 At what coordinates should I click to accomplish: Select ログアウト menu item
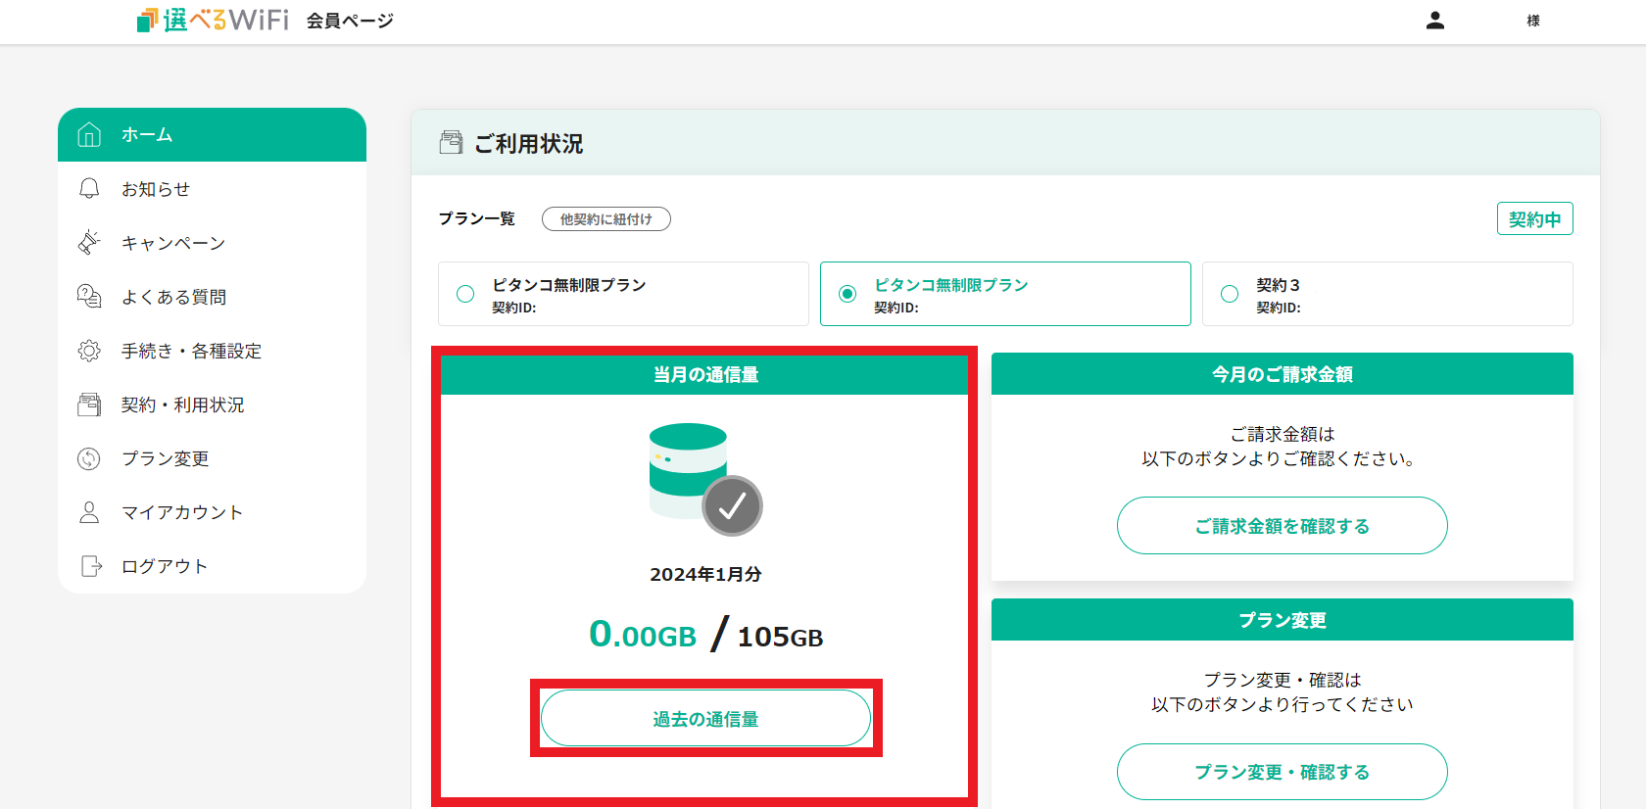coord(212,565)
